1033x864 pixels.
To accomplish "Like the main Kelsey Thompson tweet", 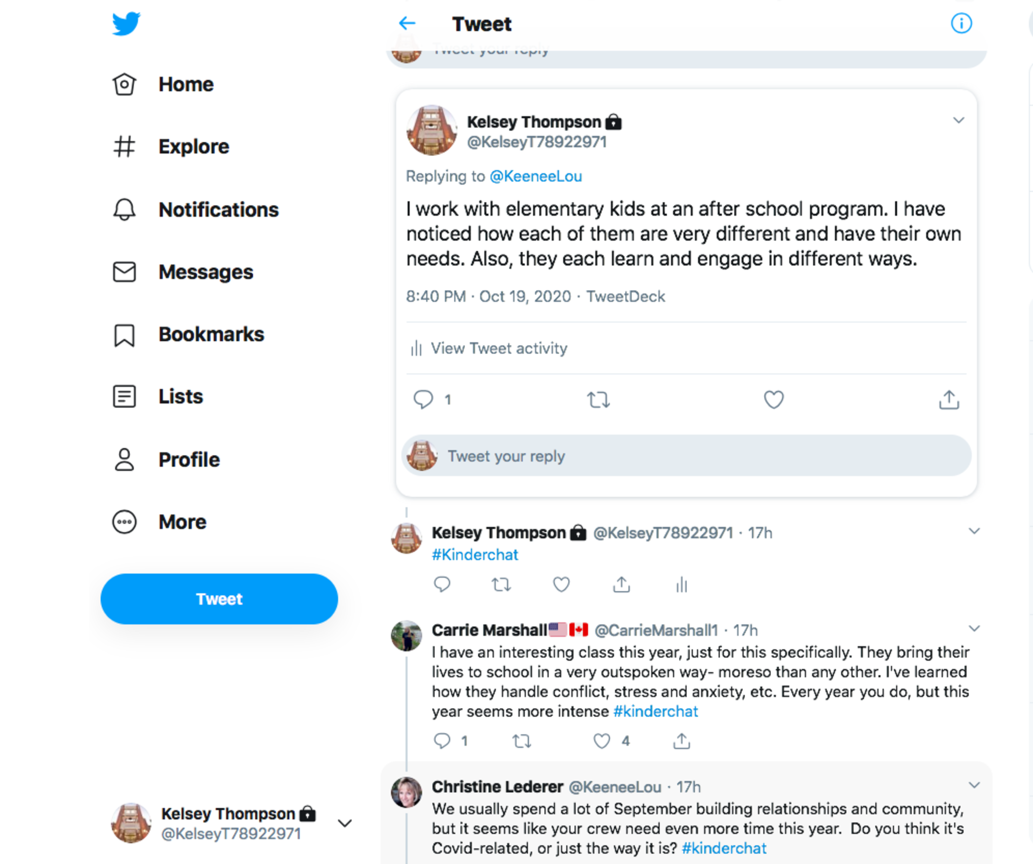I will [x=773, y=399].
